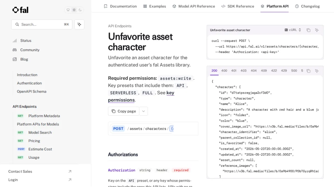Show the 400 response example

pyautogui.click(x=224, y=71)
